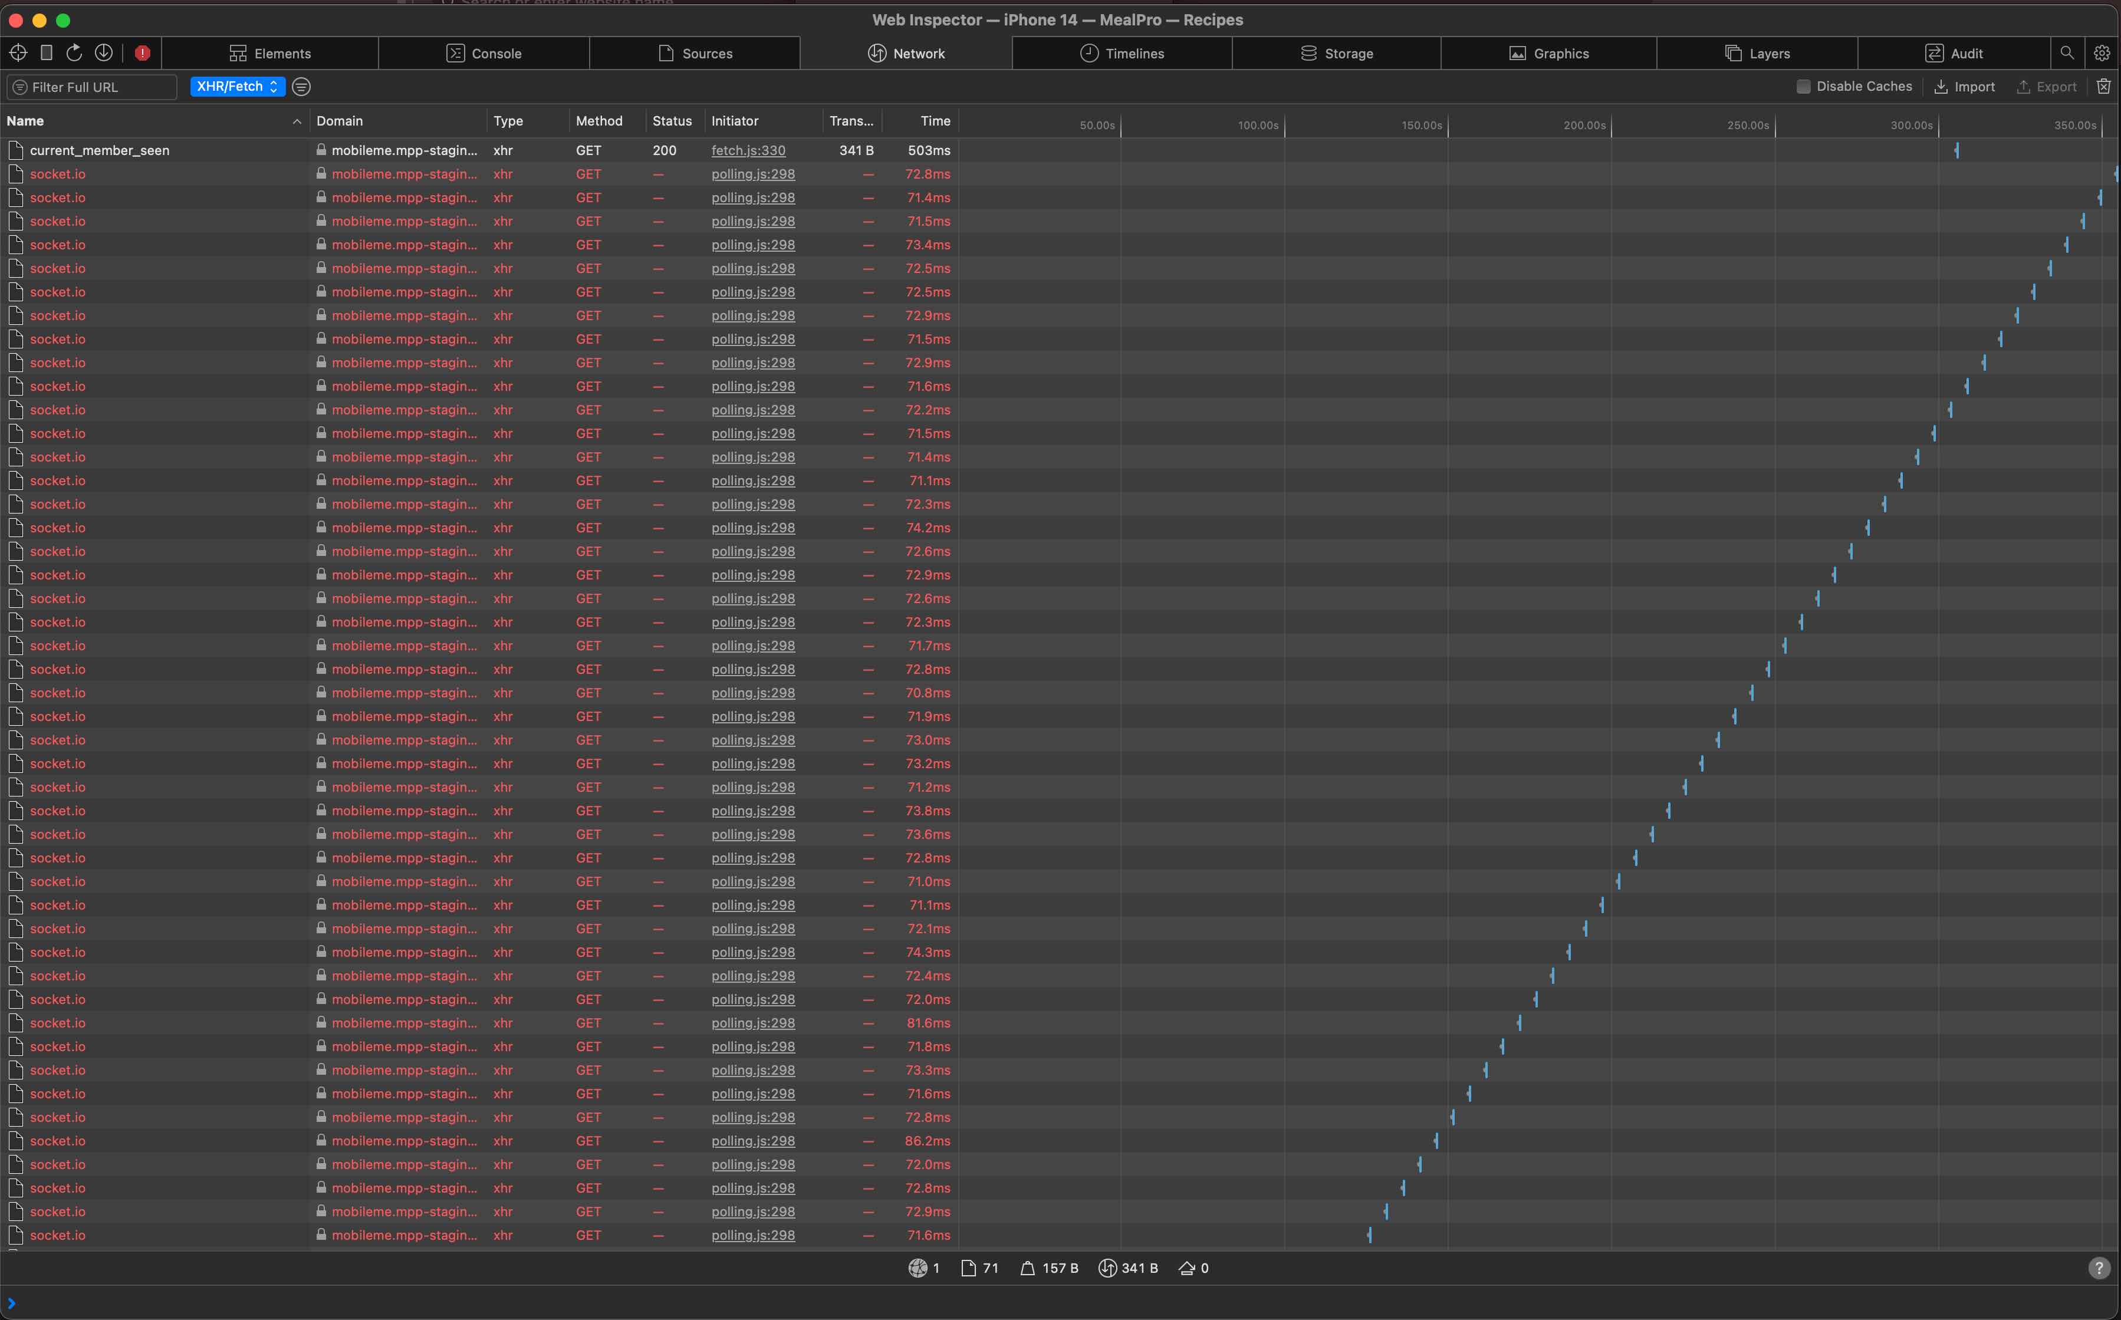The image size is (2121, 1320).
Task: Click the Time column header
Action: click(x=920, y=121)
